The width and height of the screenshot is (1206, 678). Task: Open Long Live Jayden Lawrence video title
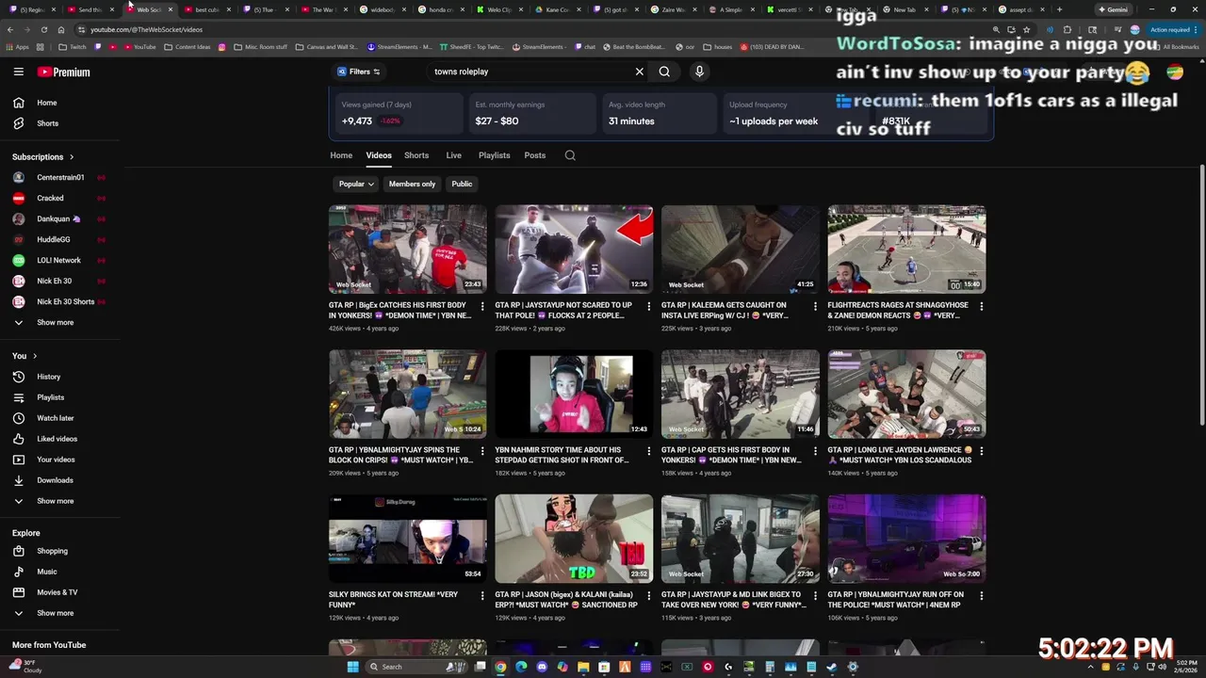click(x=900, y=455)
